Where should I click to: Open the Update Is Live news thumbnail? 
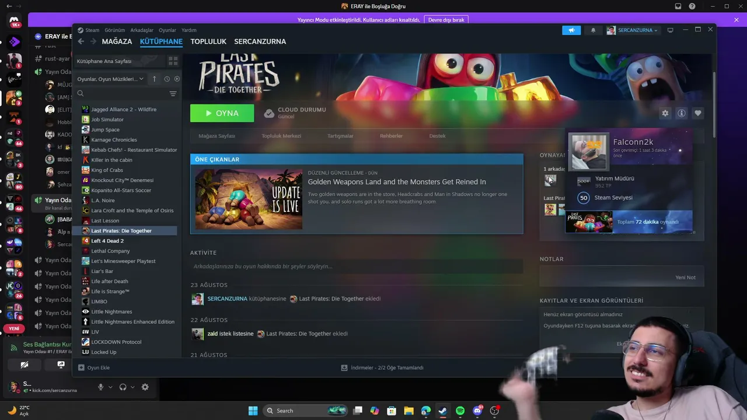tap(249, 199)
